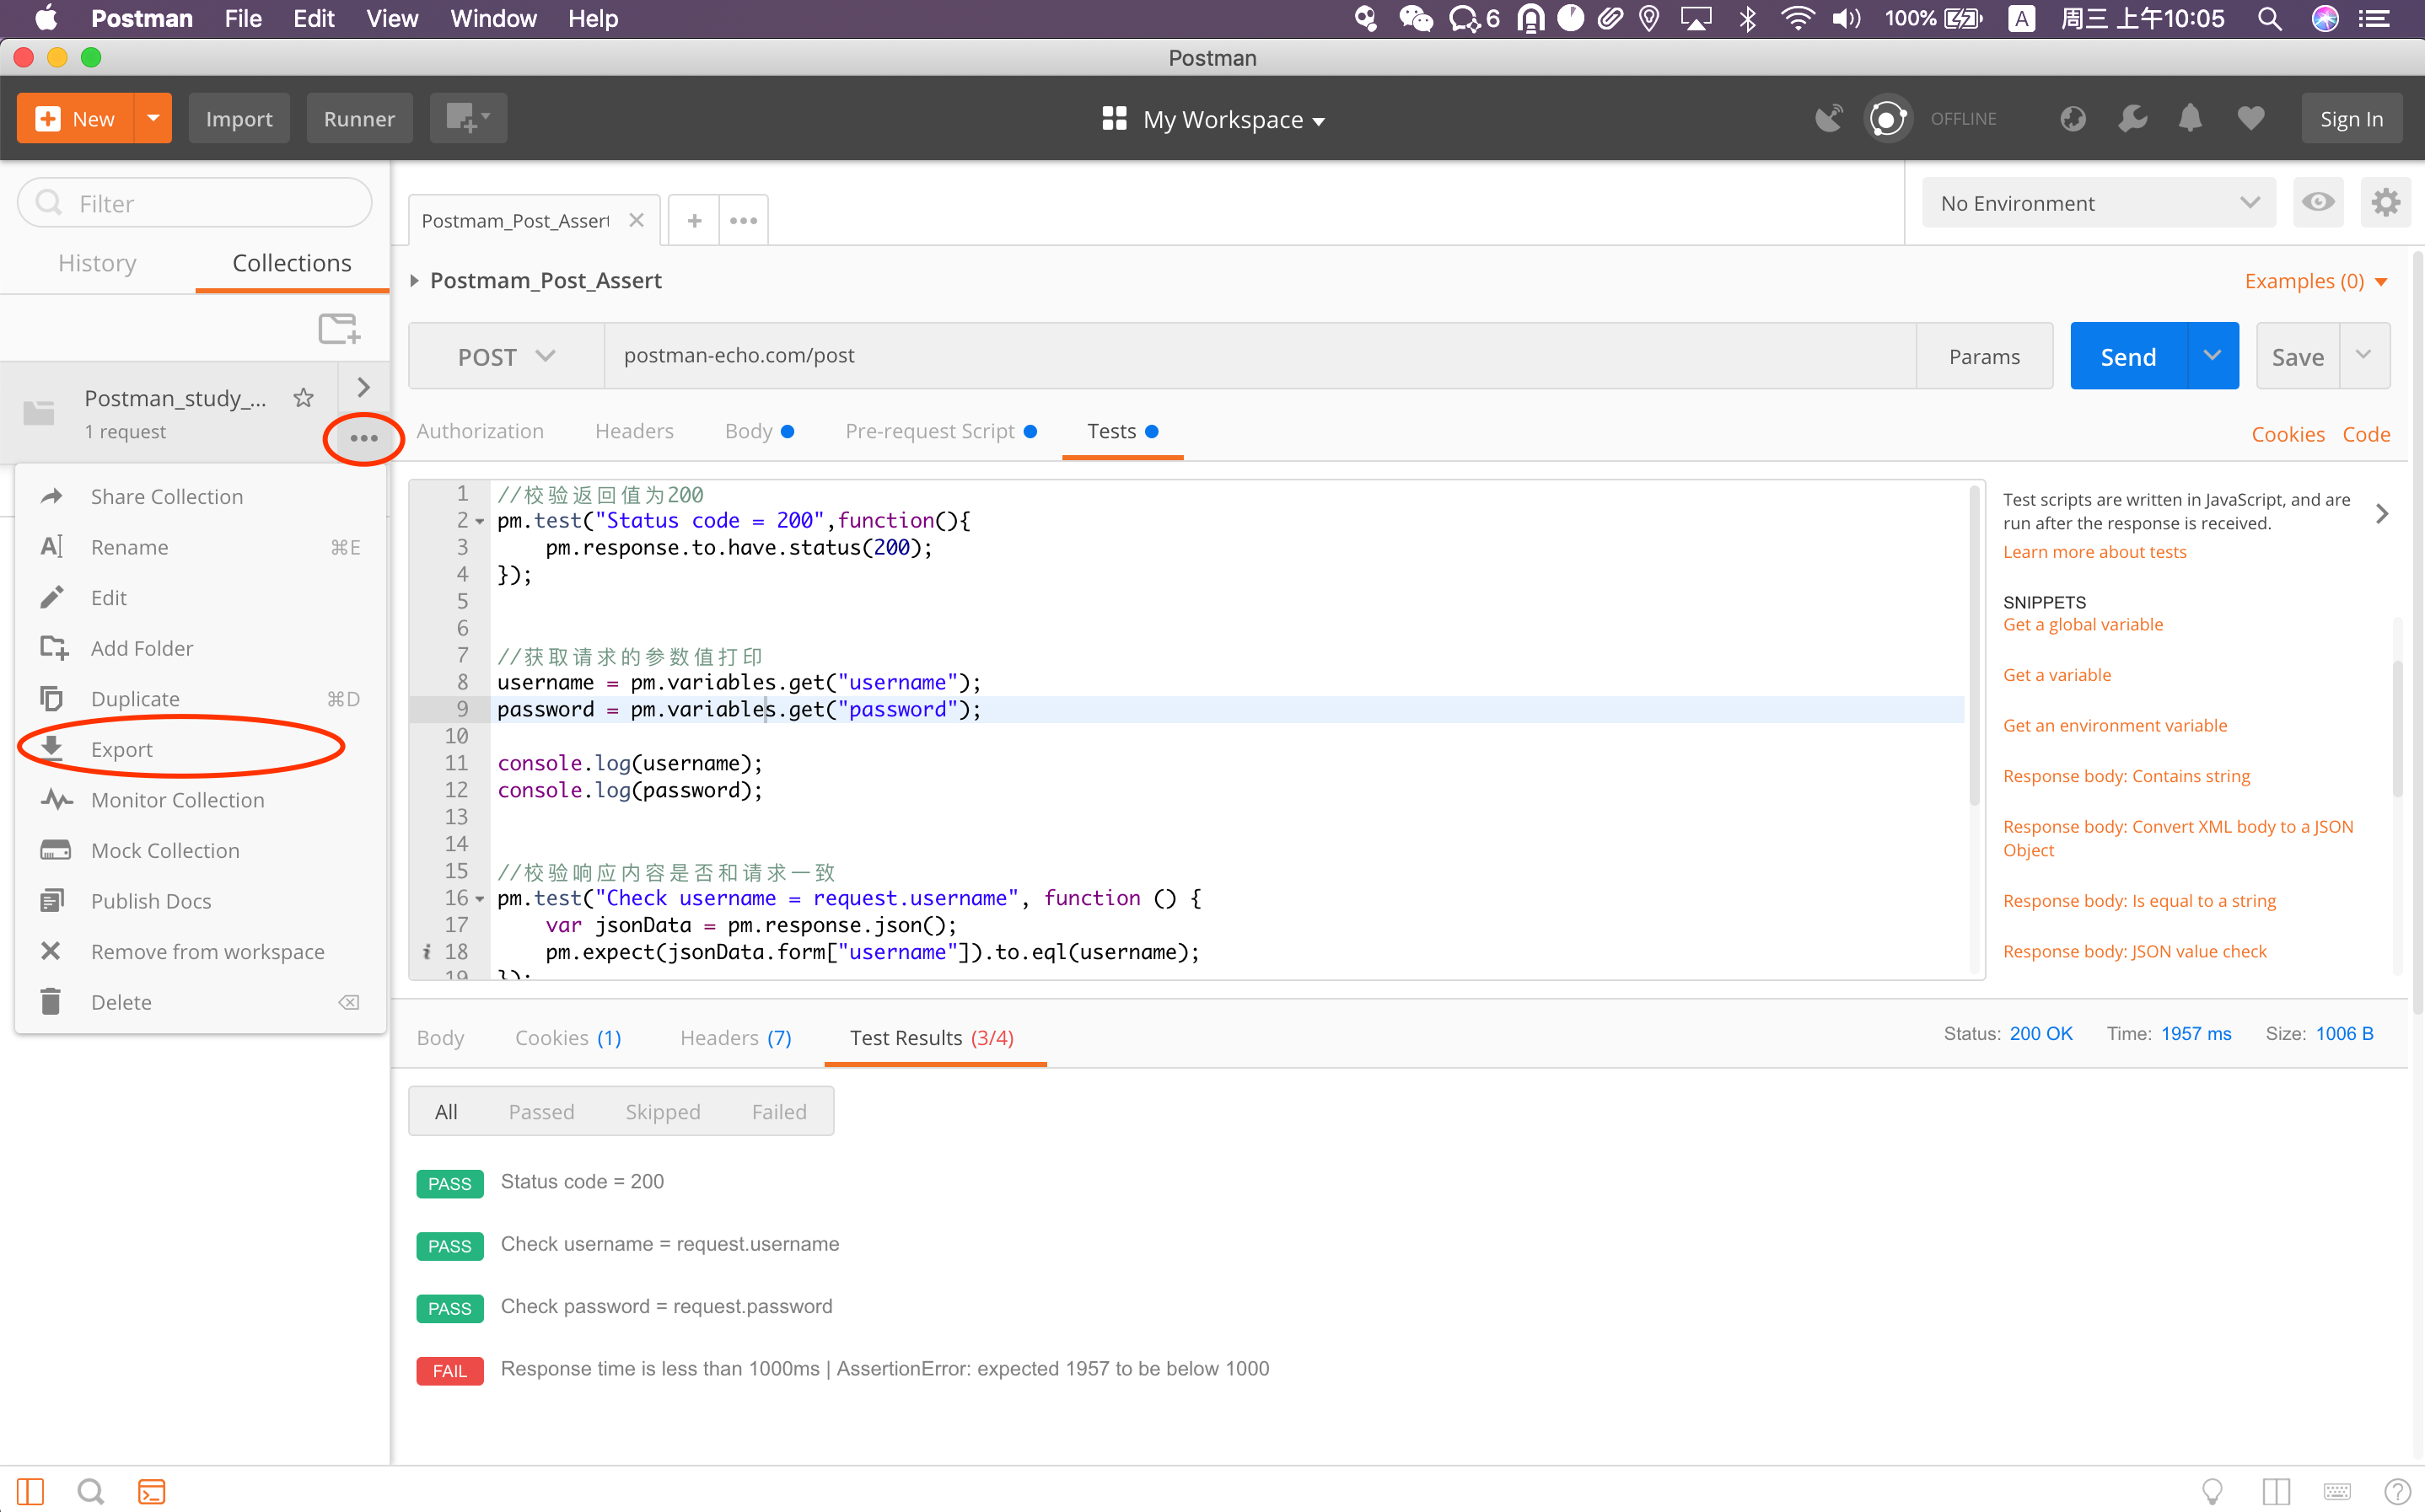Choose Duplicate in collection menu
2425x1512 pixels.
point(200,698)
